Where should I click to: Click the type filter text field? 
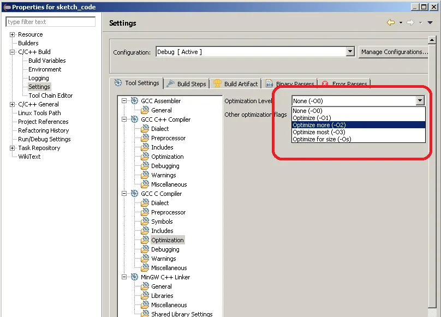tap(50, 22)
